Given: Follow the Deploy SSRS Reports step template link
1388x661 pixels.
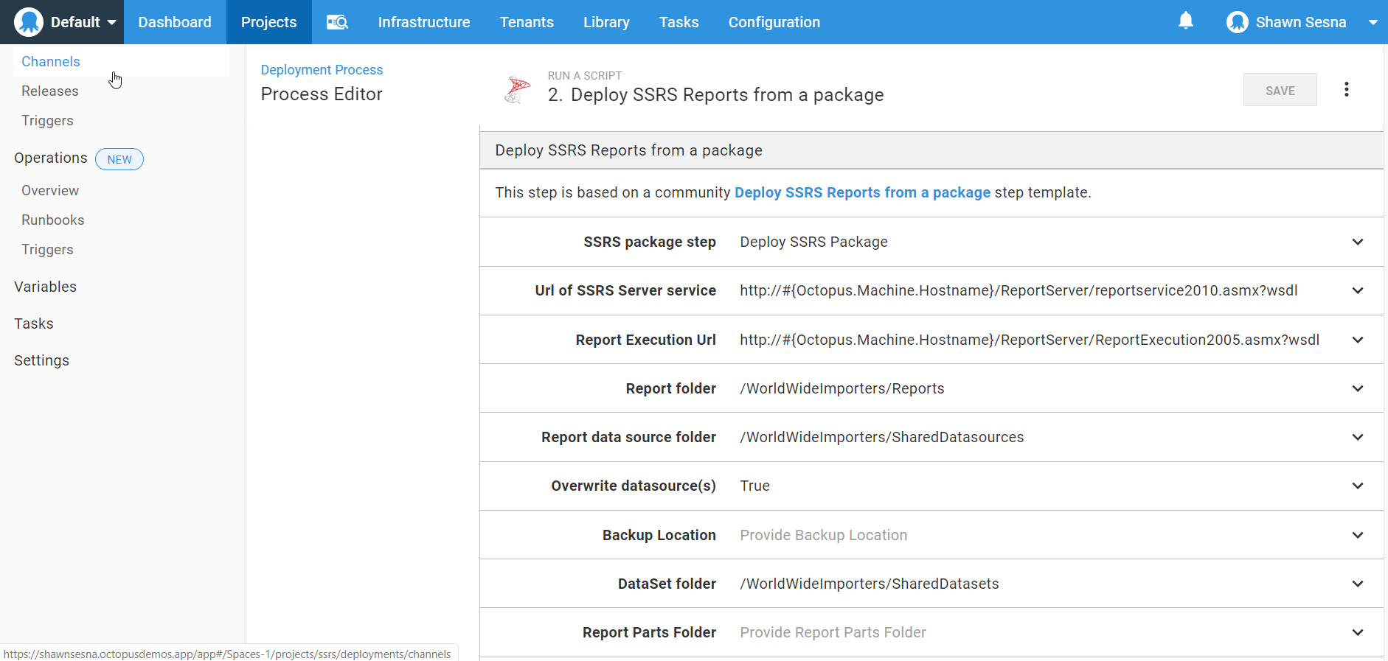Looking at the screenshot, I should 862,192.
